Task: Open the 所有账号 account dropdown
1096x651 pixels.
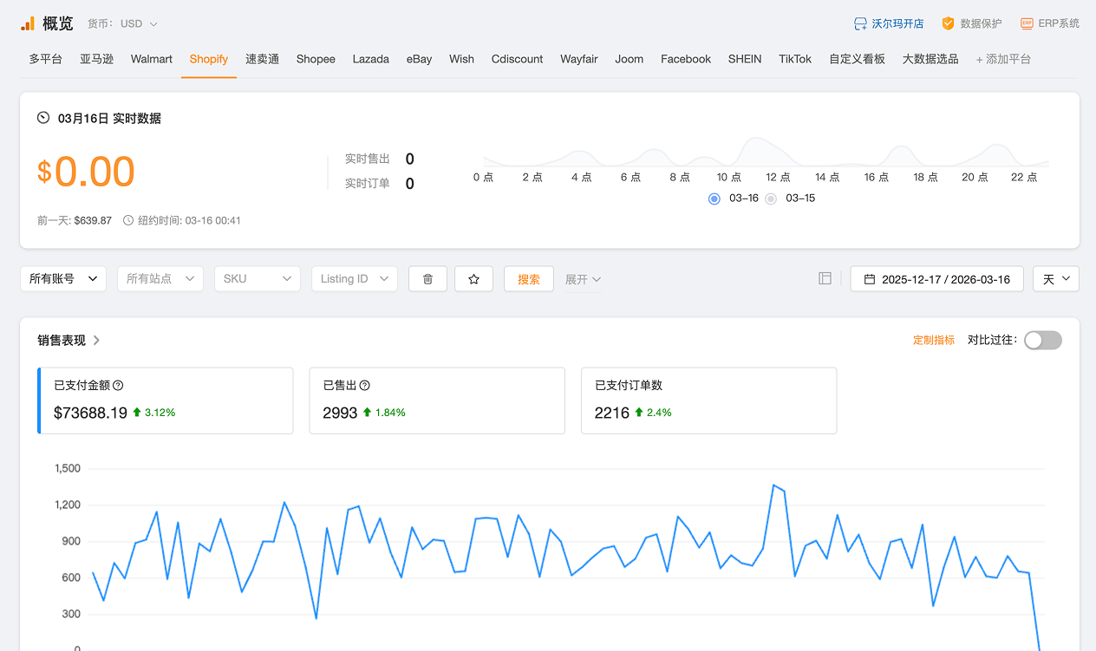Action: tap(63, 279)
